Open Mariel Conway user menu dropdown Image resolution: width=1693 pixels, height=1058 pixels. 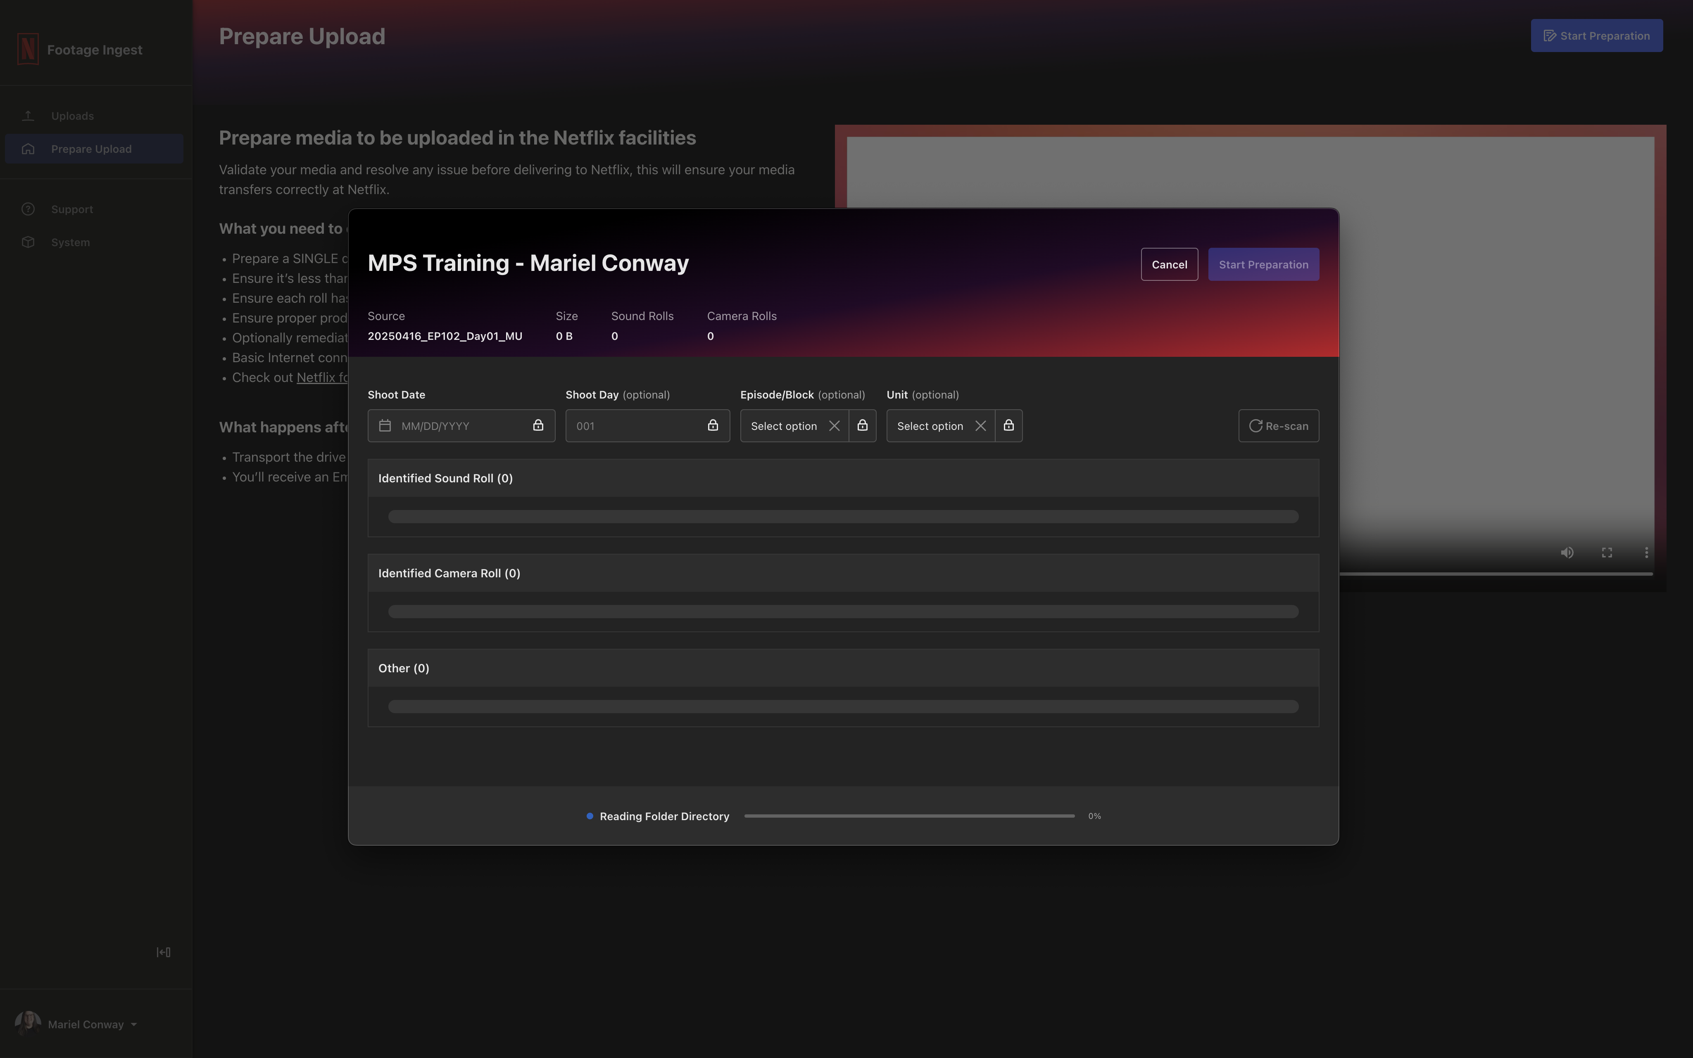pos(92,1024)
